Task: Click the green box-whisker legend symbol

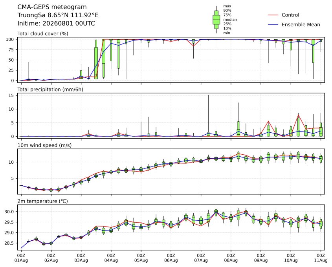Action: 216,20
